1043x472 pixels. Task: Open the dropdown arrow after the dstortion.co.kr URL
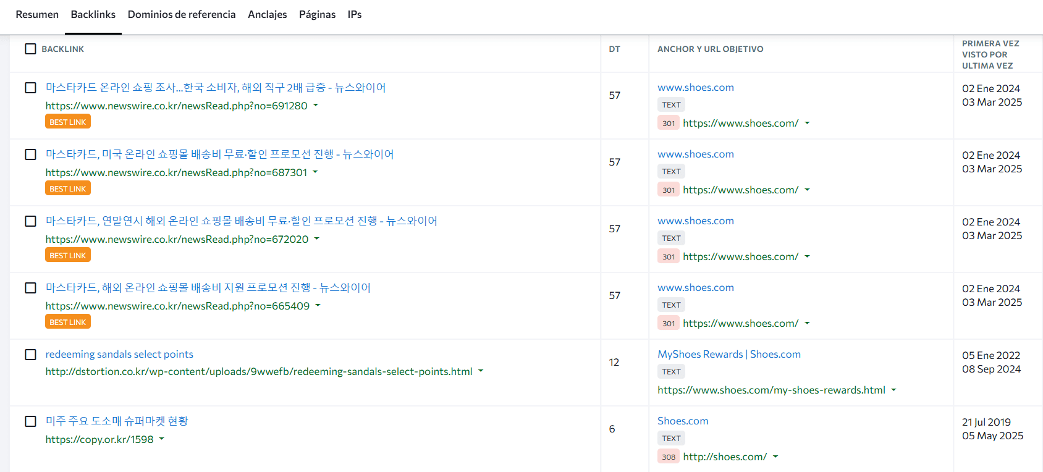(481, 371)
